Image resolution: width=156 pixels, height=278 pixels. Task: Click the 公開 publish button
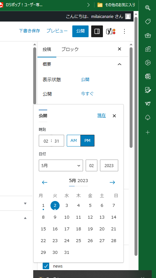(x=80, y=31)
